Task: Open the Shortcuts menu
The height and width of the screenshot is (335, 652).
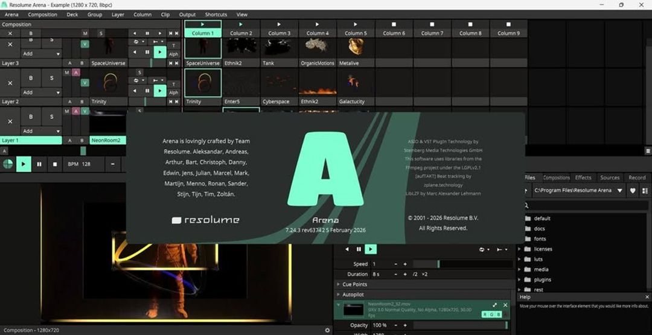Action: (x=216, y=14)
